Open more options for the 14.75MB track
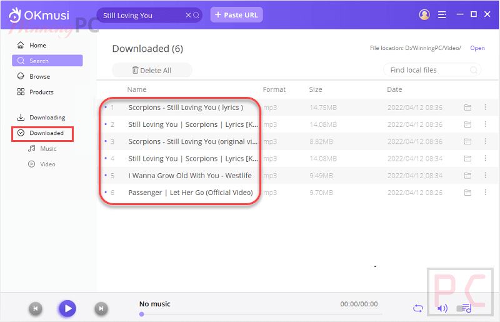The image size is (500, 322). (486, 107)
